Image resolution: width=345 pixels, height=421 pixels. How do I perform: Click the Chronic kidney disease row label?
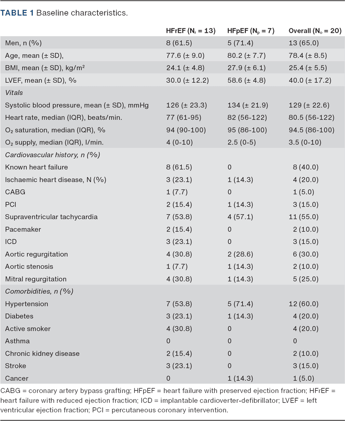coord(42,354)
